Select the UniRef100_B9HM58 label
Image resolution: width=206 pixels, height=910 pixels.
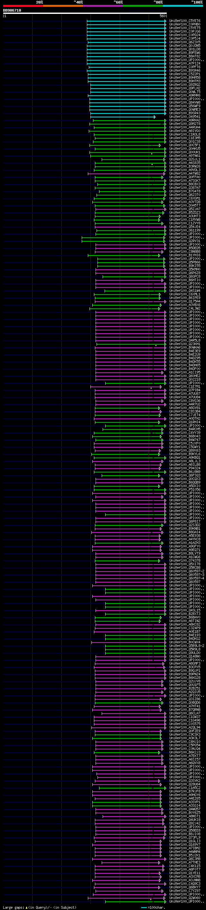click(x=185, y=77)
